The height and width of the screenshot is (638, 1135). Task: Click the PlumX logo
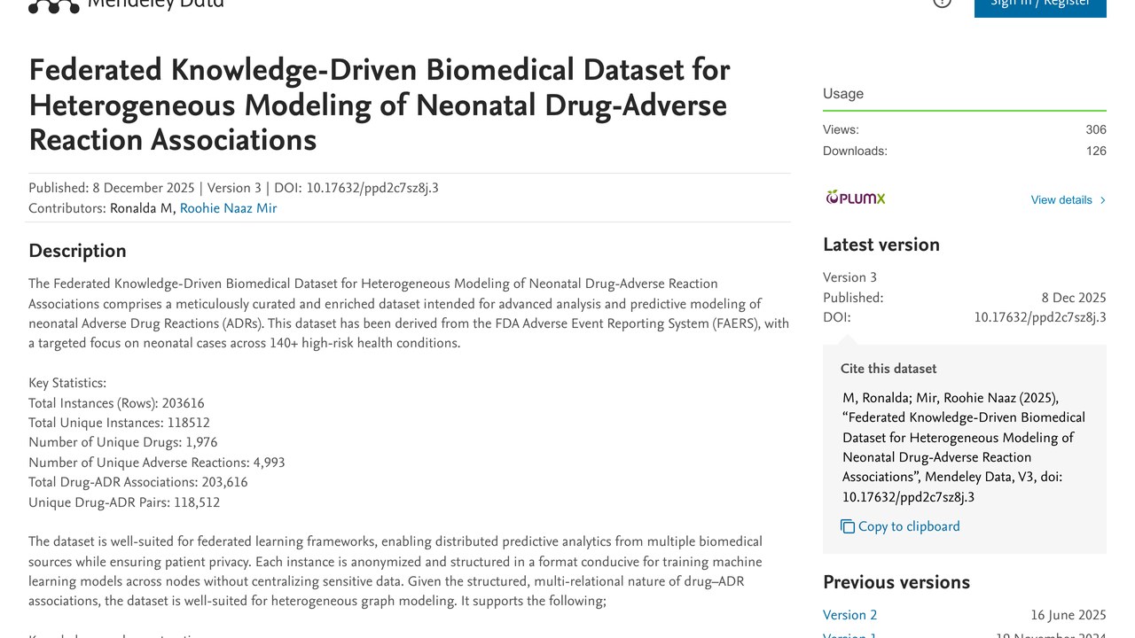(856, 198)
